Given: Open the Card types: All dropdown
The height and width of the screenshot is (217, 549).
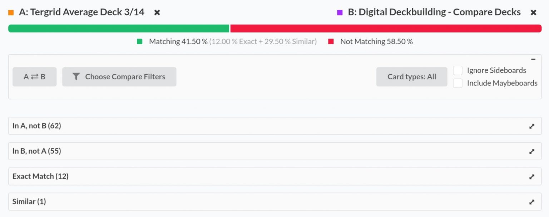Looking at the screenshot, I should 412,77.
